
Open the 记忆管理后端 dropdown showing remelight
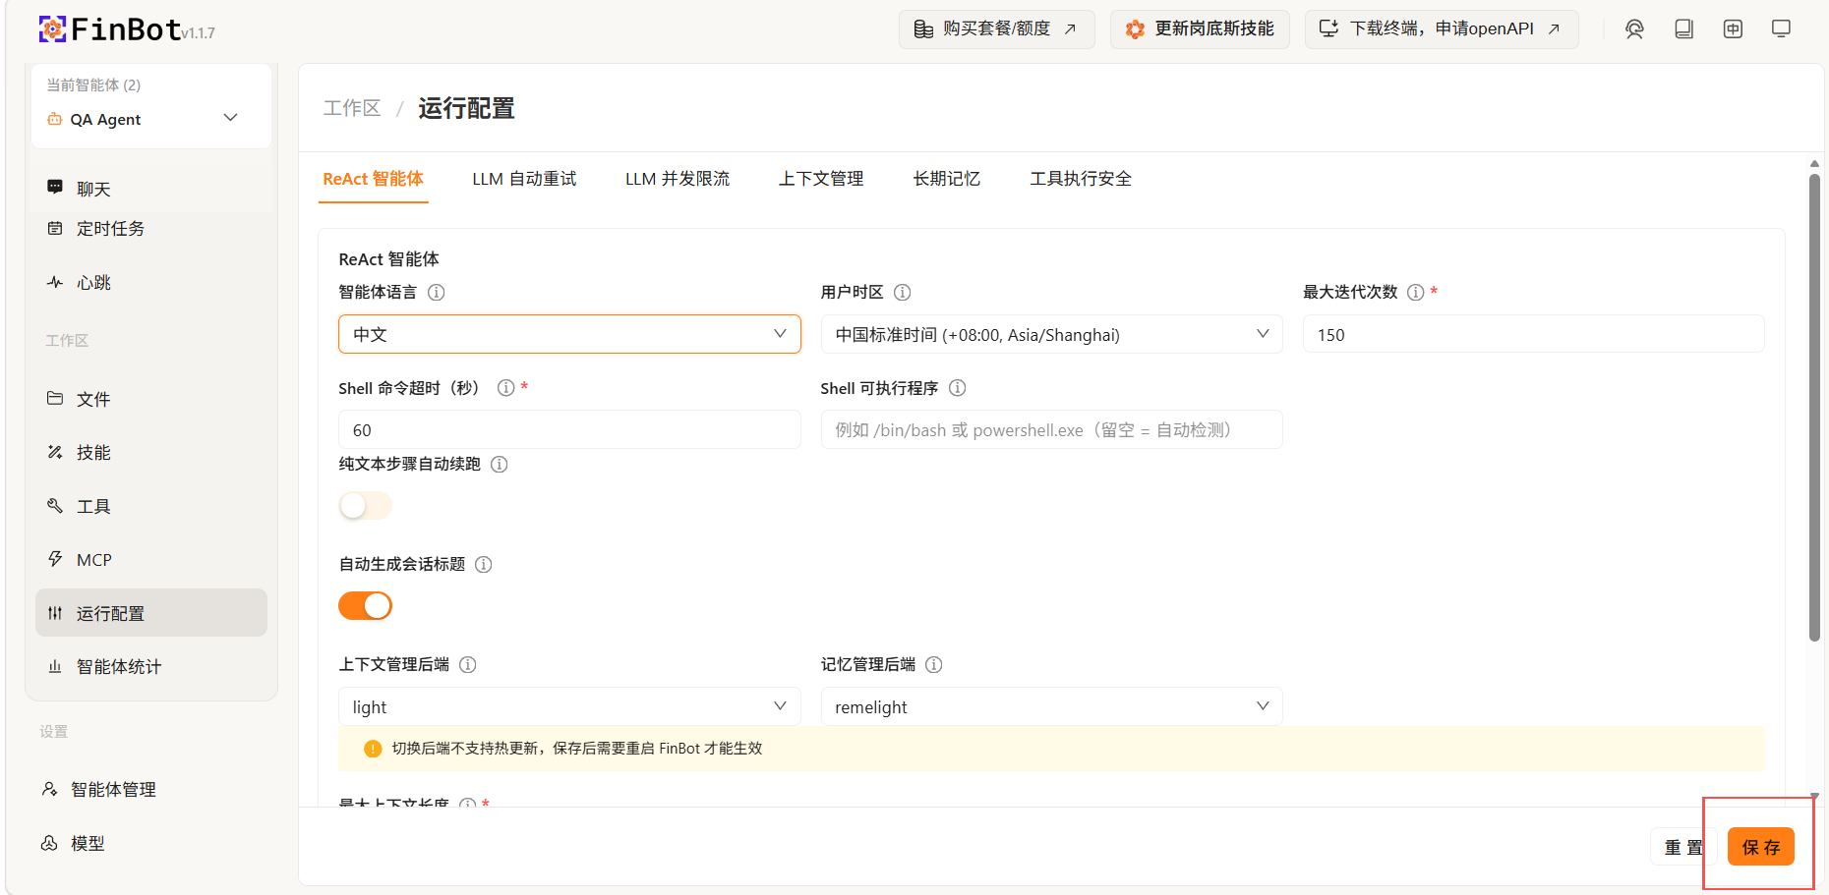1051,706
